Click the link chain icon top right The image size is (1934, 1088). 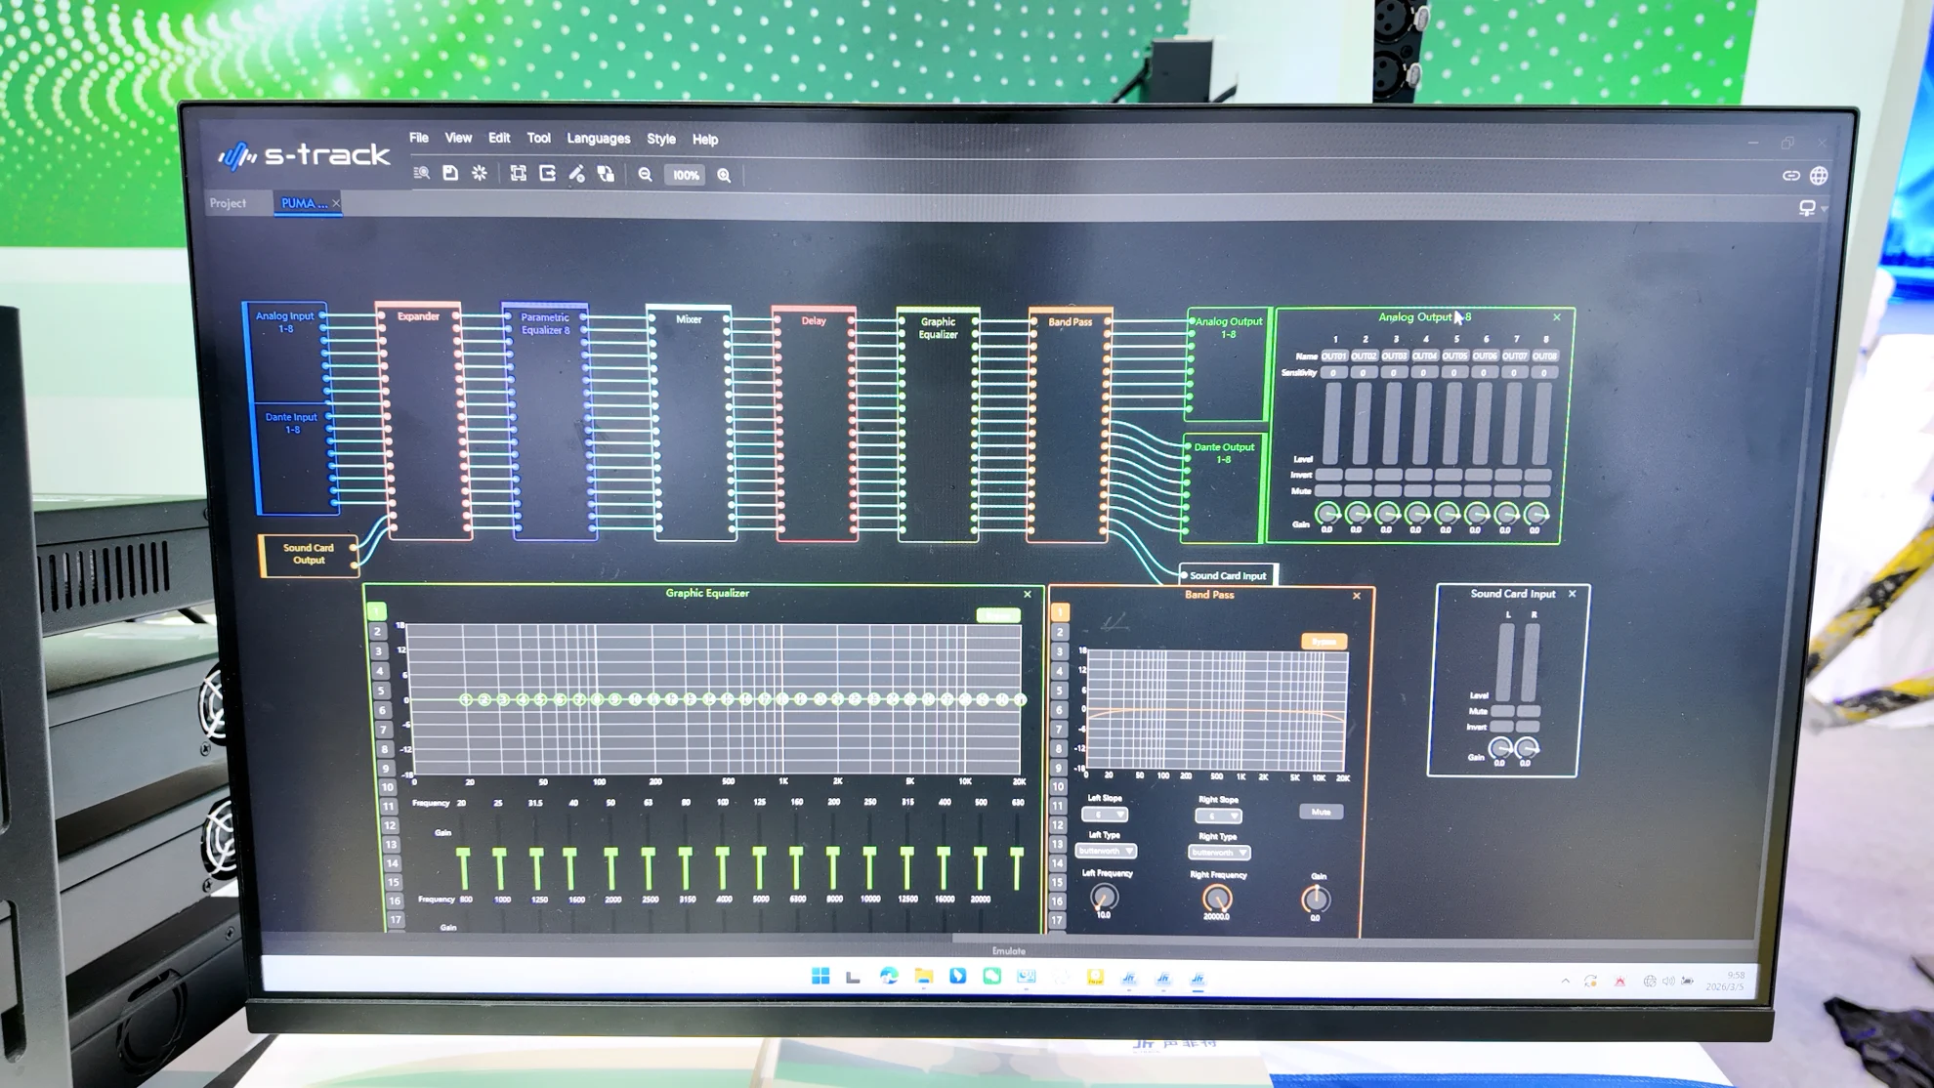pos(1790,176)
